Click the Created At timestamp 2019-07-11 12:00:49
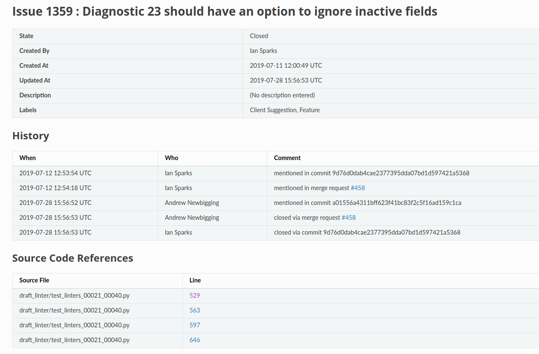This screenshot has height=354, width=539. (286, 66)
